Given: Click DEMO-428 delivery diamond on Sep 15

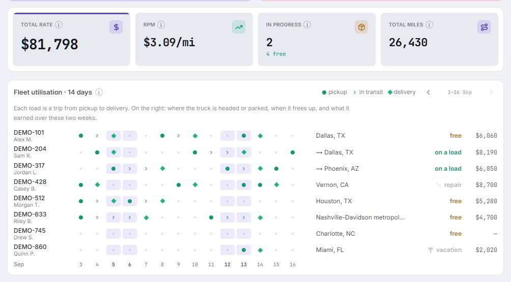Looking at the screenshot, I should (x=276, y=185).
